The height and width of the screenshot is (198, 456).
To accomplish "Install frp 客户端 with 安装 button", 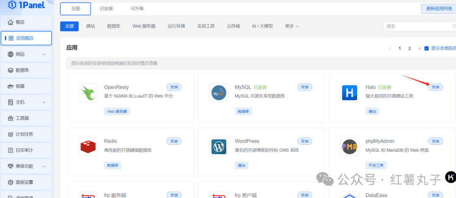I will pos(304,195).
